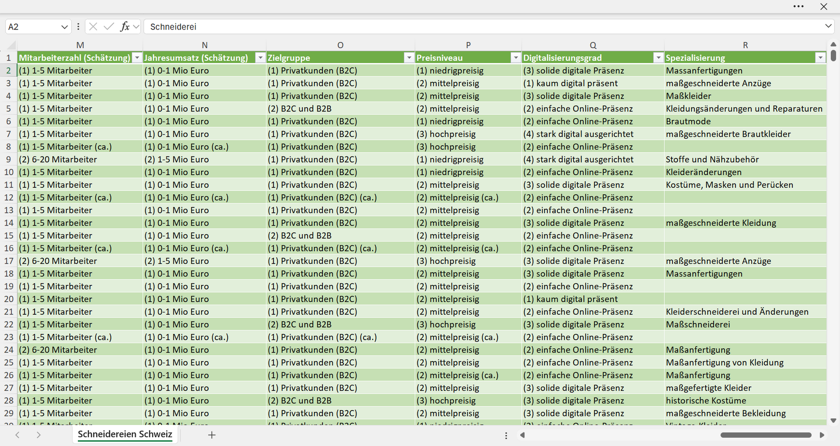Click 'maßgefertigte Kleider' in row 27
The width and height of the screenshot is (840, 446).
[745, 388]
